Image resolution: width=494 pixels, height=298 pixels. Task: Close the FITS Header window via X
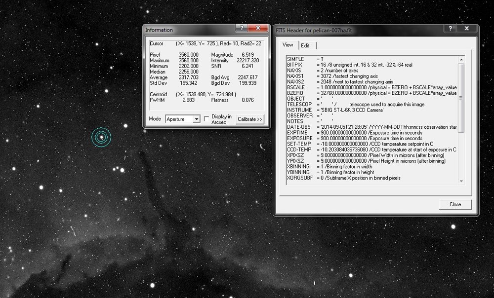(x=467, y=28)
